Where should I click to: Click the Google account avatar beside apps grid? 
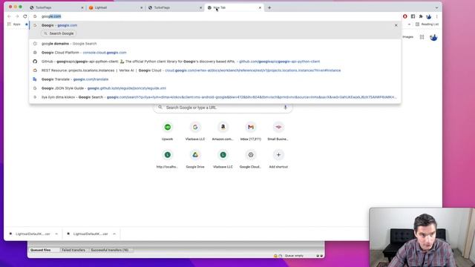pos(433,37)
